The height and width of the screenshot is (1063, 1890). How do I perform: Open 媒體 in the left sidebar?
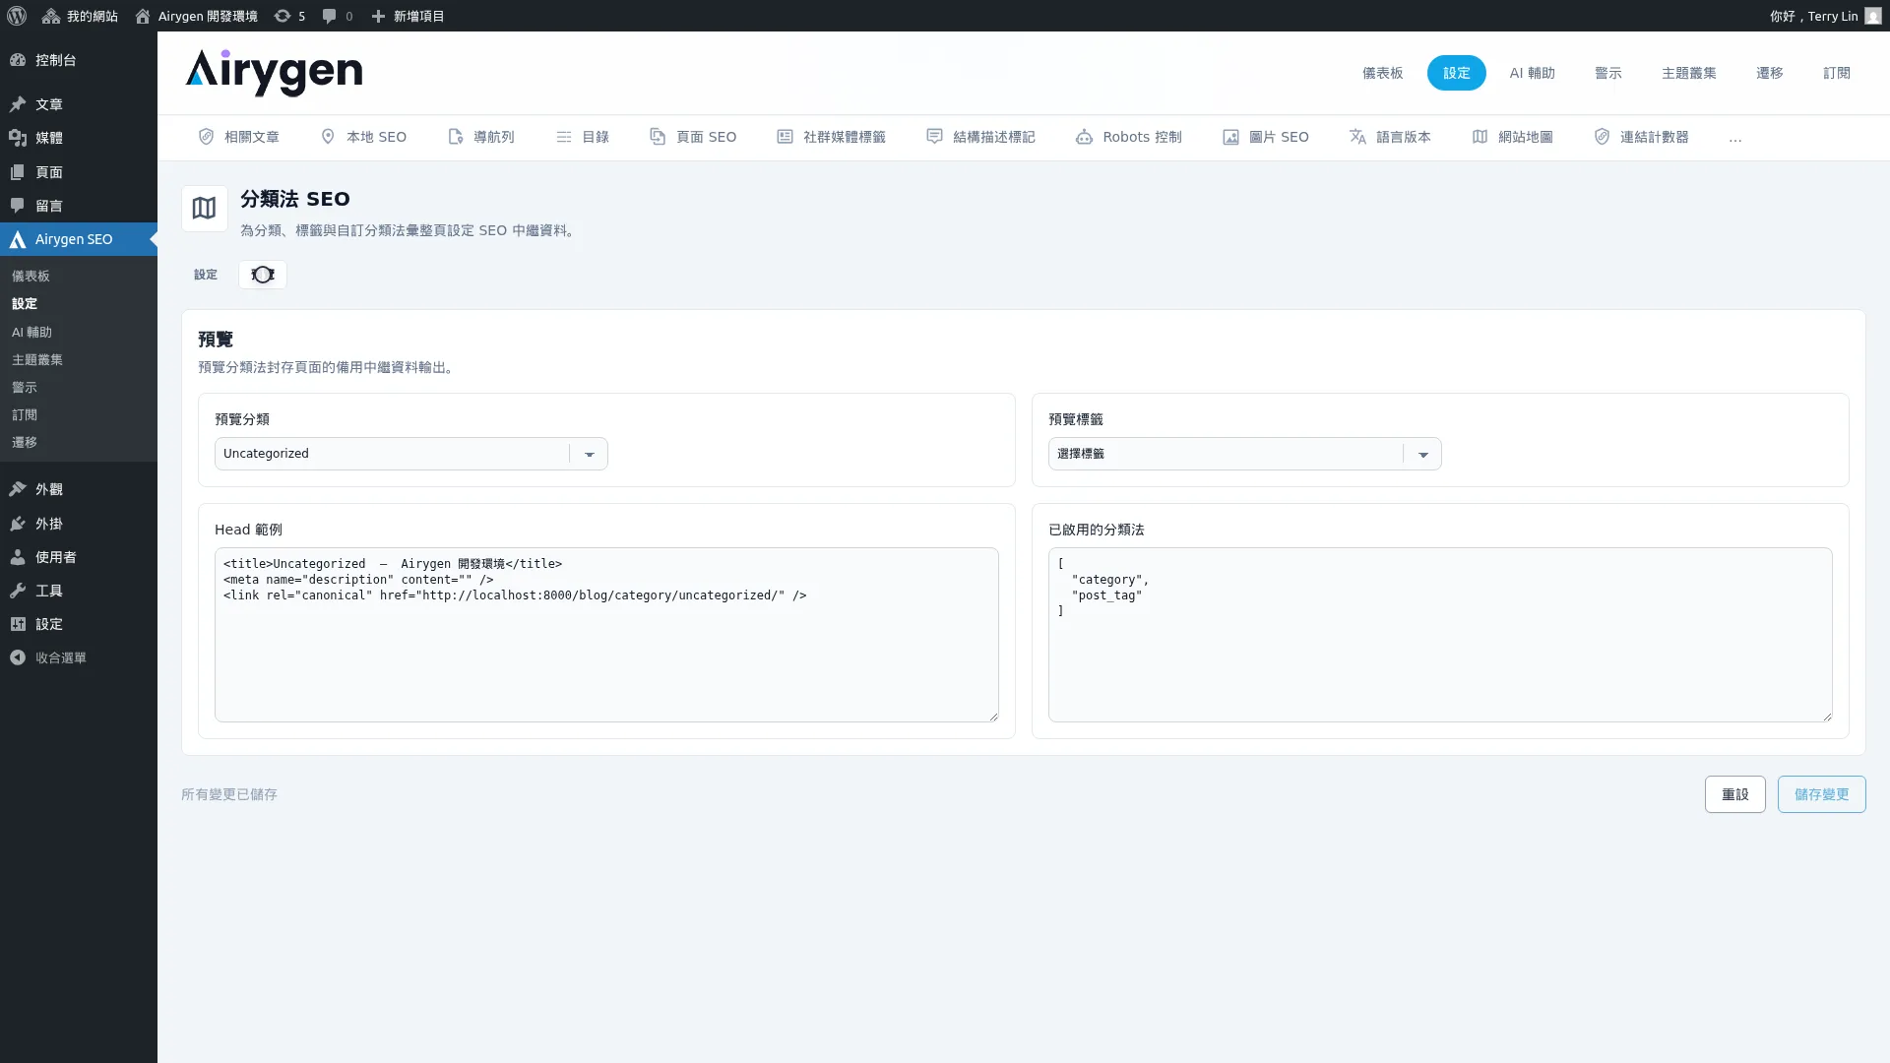tap(79, 138)
